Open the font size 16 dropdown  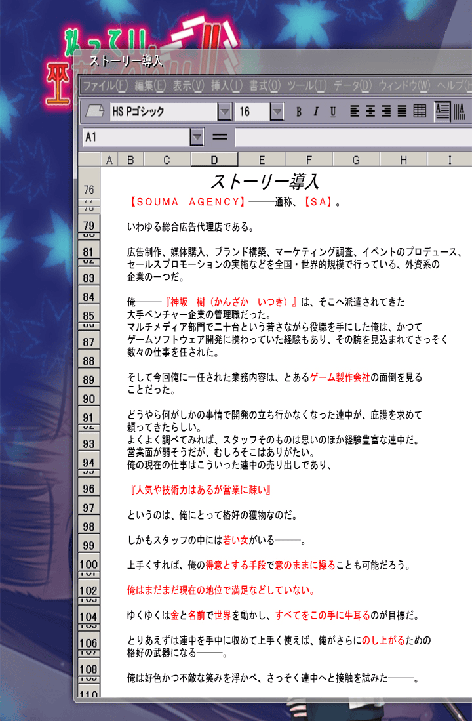[277, 112]
